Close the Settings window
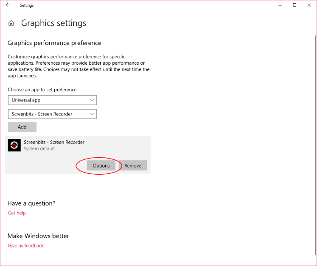The width and height of the screenshot is (317, 266). pyautogui.click(x=309, y=5)
